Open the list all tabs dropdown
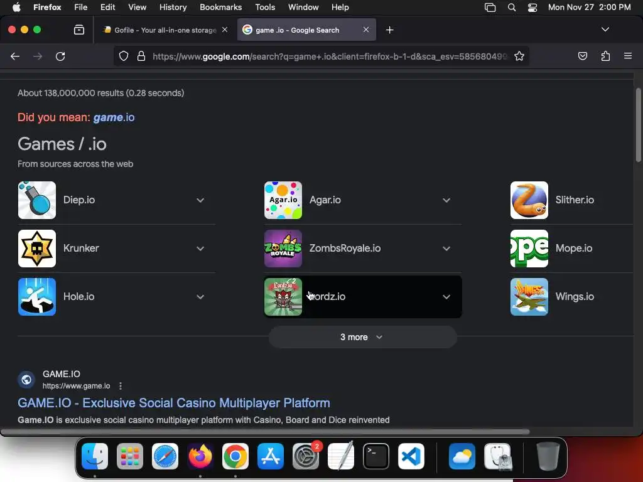The image size is (643, 482). [x=605, y=29]
